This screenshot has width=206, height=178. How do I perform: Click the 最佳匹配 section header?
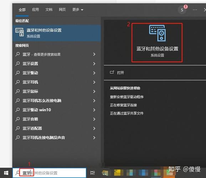(x=22, y=21)
